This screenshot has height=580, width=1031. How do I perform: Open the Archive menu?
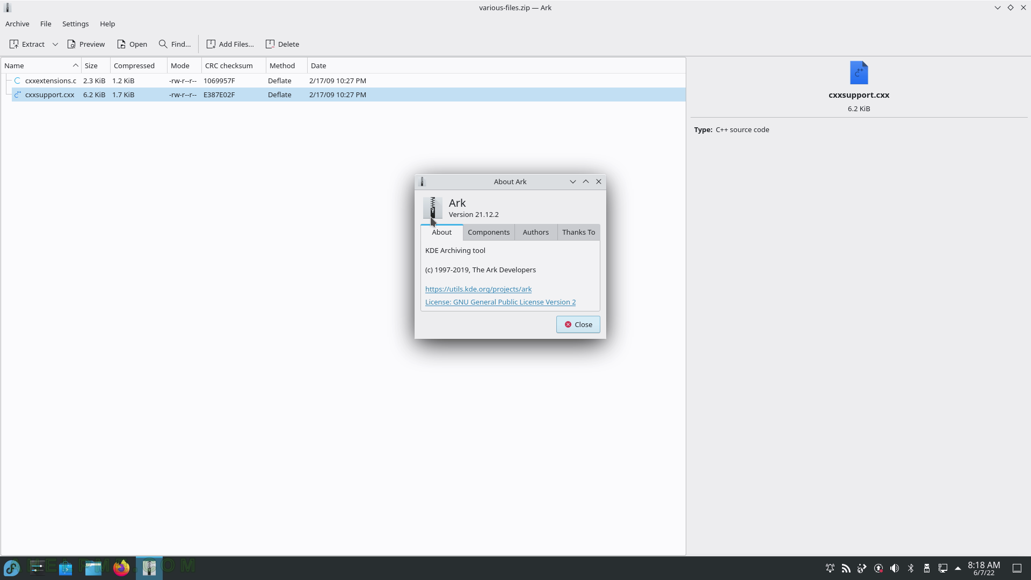pos(17,24)
